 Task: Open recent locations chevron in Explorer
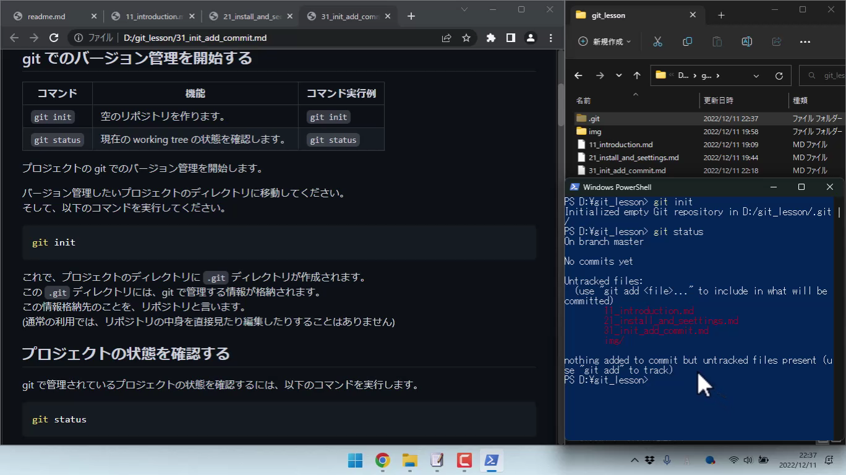click(618, 75)
